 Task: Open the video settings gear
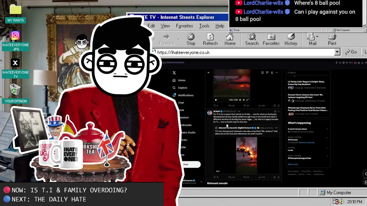tap(244, 100)
